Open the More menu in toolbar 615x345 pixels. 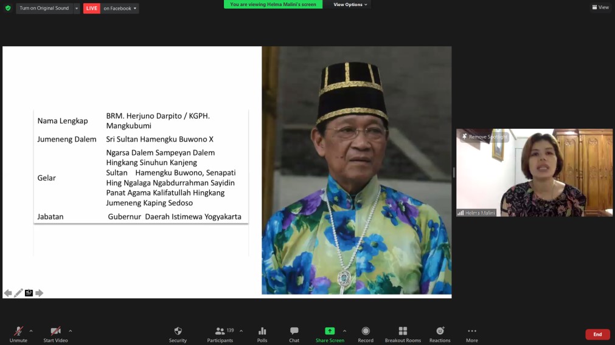(472, 332)
